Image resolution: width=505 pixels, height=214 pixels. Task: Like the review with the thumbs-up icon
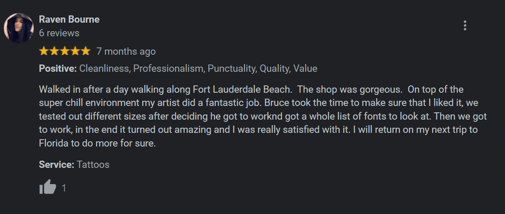click(x=48, y=187)
